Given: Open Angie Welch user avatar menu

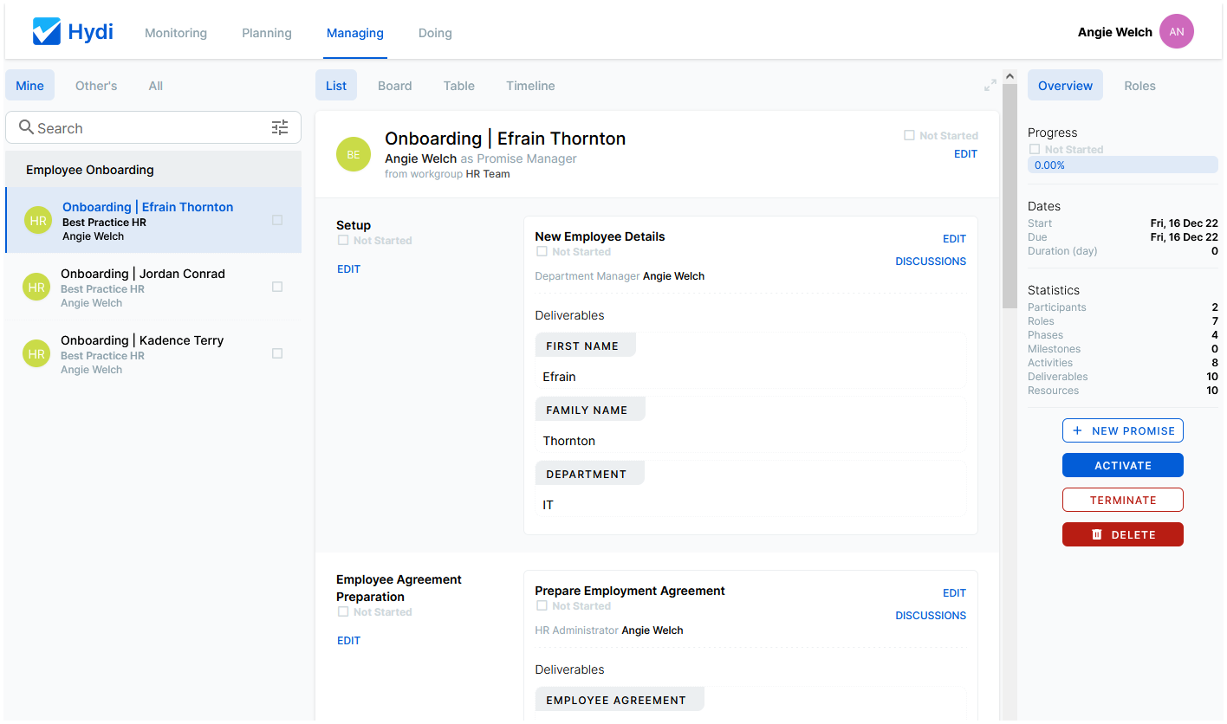Looking at the screenshot, I should (x=1177, y=32).
